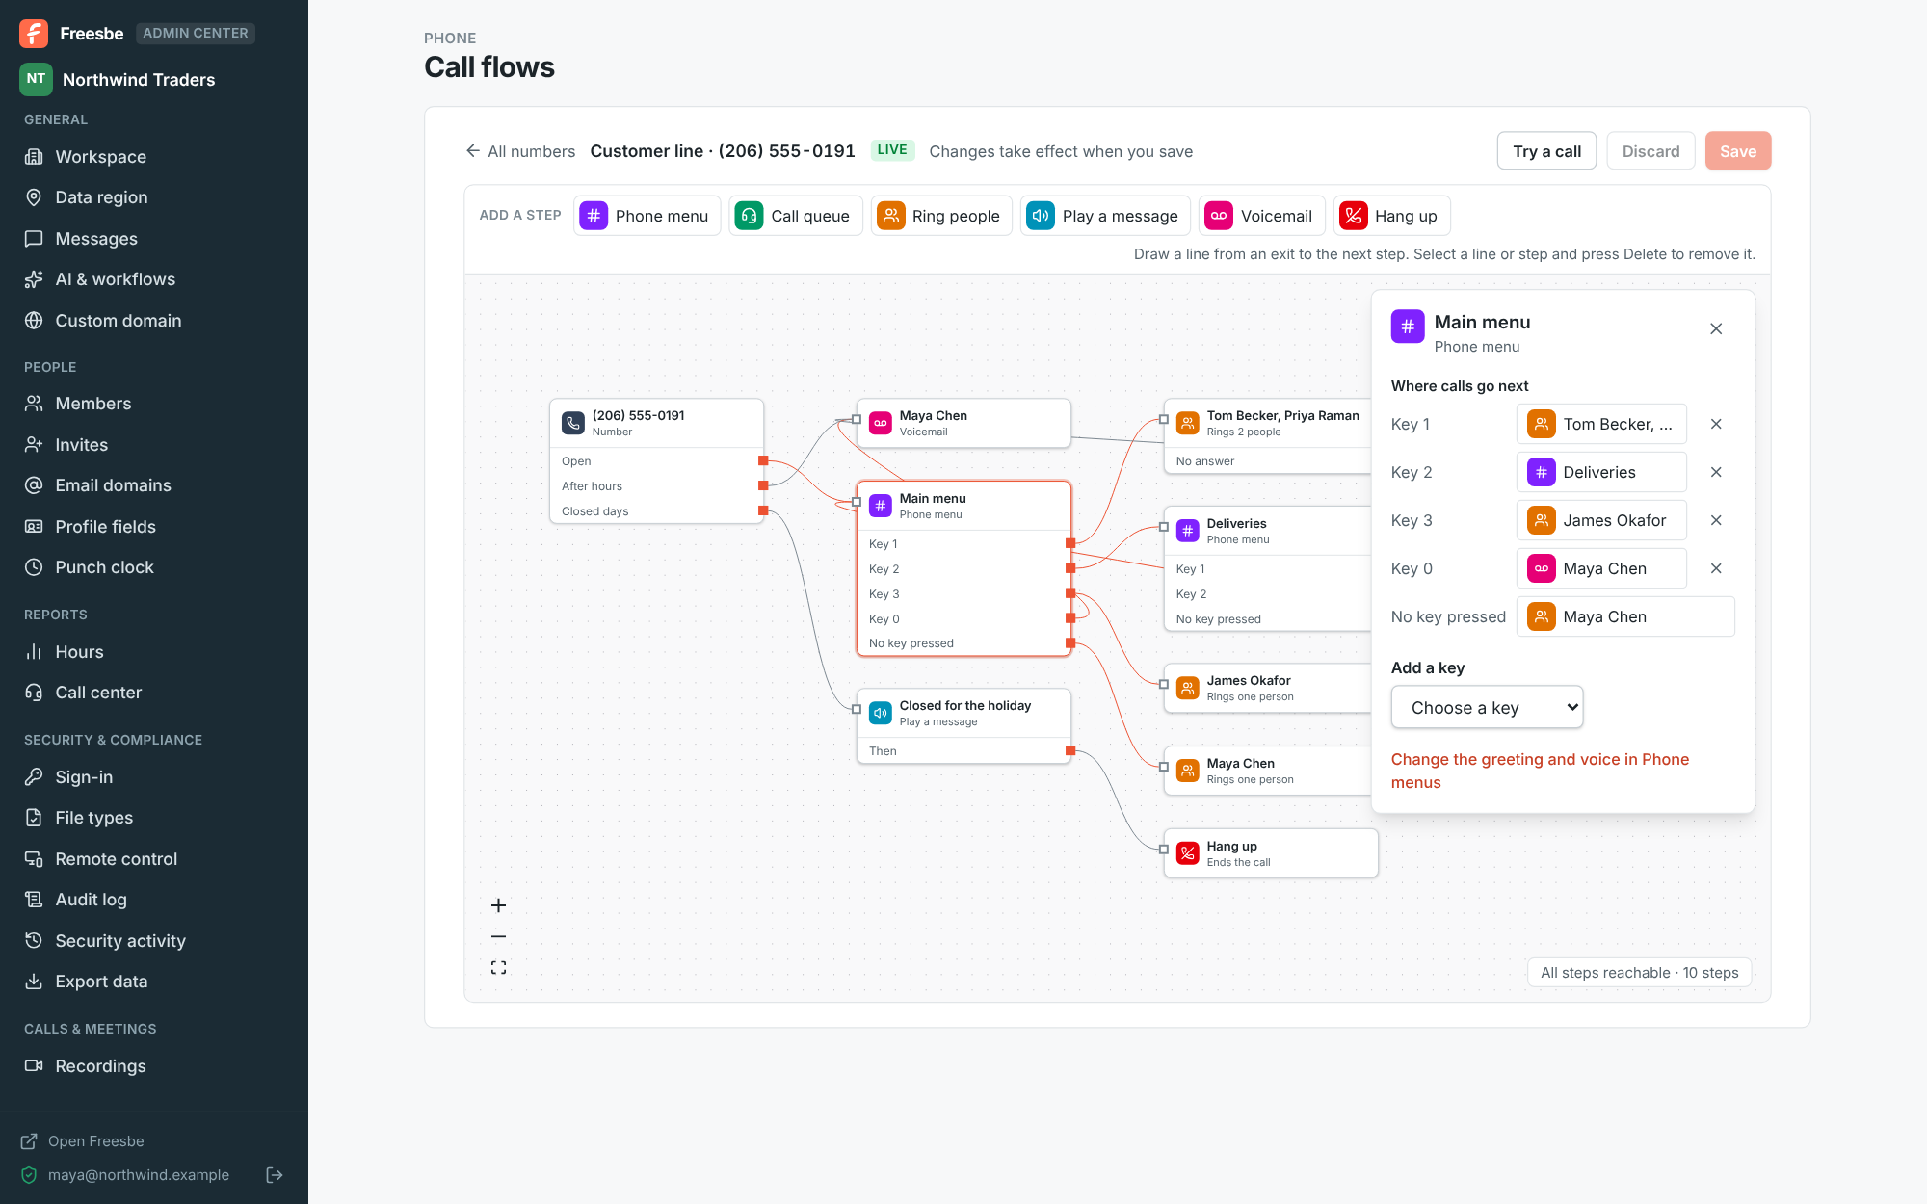Add a Call queue step
The image size is (1927, 1204).
[796, 216]
